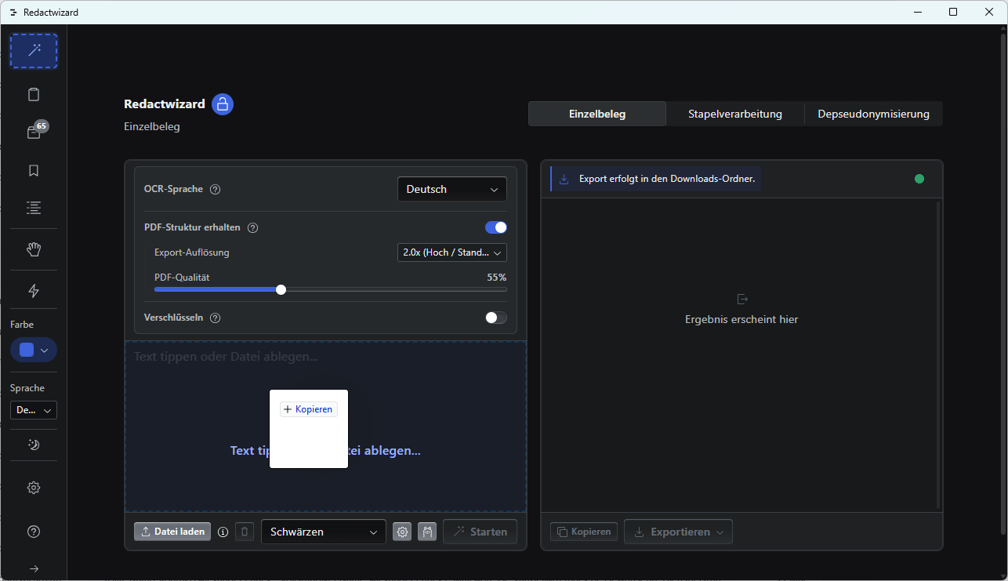This screenshot has width=1008, height=581.
Task: Select the hand icon in sidebar
Action: click(x=34, y=249)
